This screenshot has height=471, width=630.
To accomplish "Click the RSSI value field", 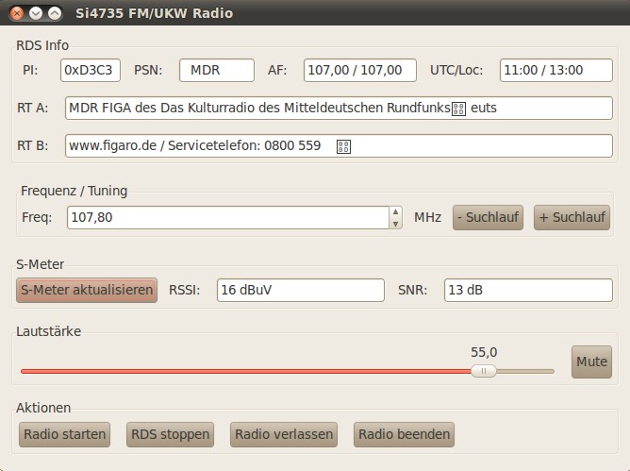I will (300, 291).
